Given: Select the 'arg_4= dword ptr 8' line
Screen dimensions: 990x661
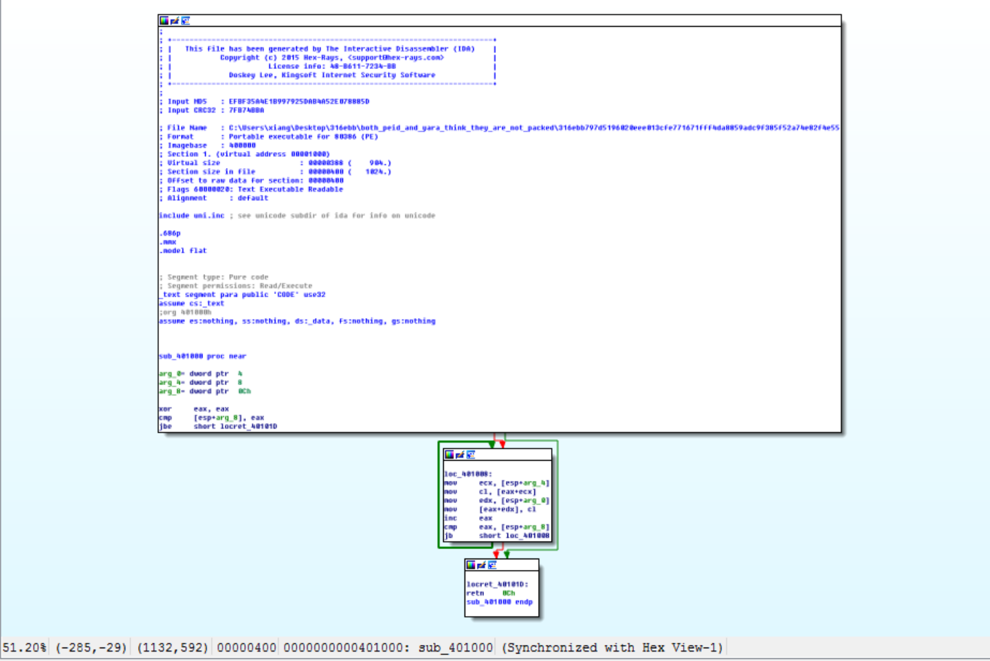Looking at the screenshot, I should click(x=201, y=382).
